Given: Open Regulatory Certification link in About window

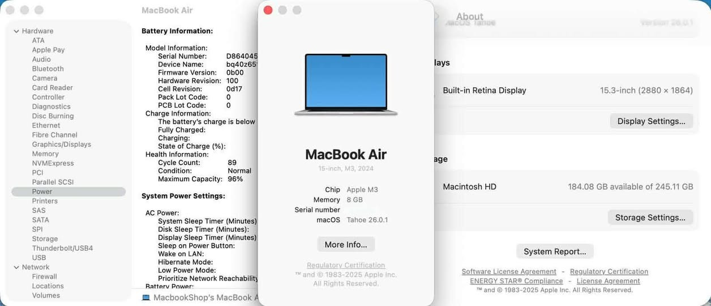Looking at the screenshot, I should click(x=346, y=265).
